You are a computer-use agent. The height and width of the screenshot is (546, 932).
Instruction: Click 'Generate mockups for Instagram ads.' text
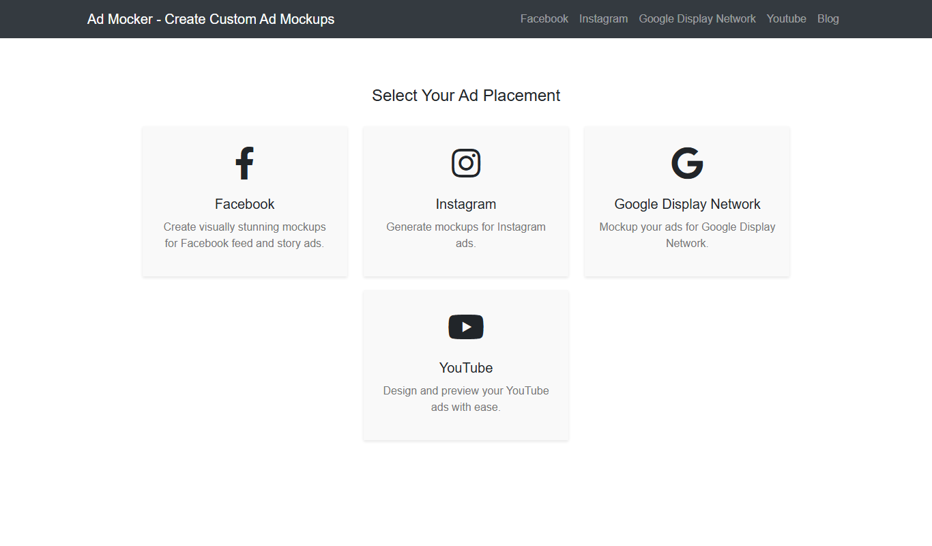coord(466,235)
